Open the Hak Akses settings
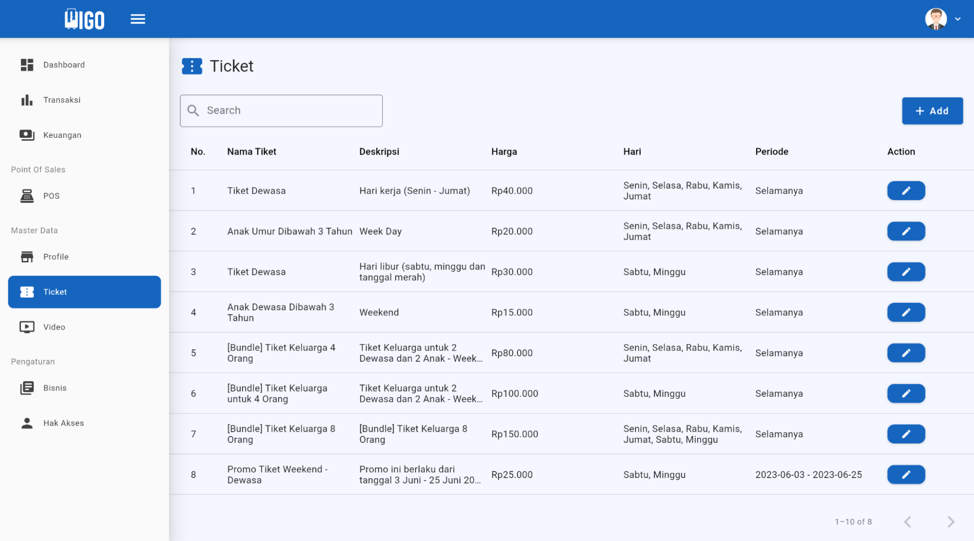This screenshot has height=541, width=974. click(x=63, y=423)
